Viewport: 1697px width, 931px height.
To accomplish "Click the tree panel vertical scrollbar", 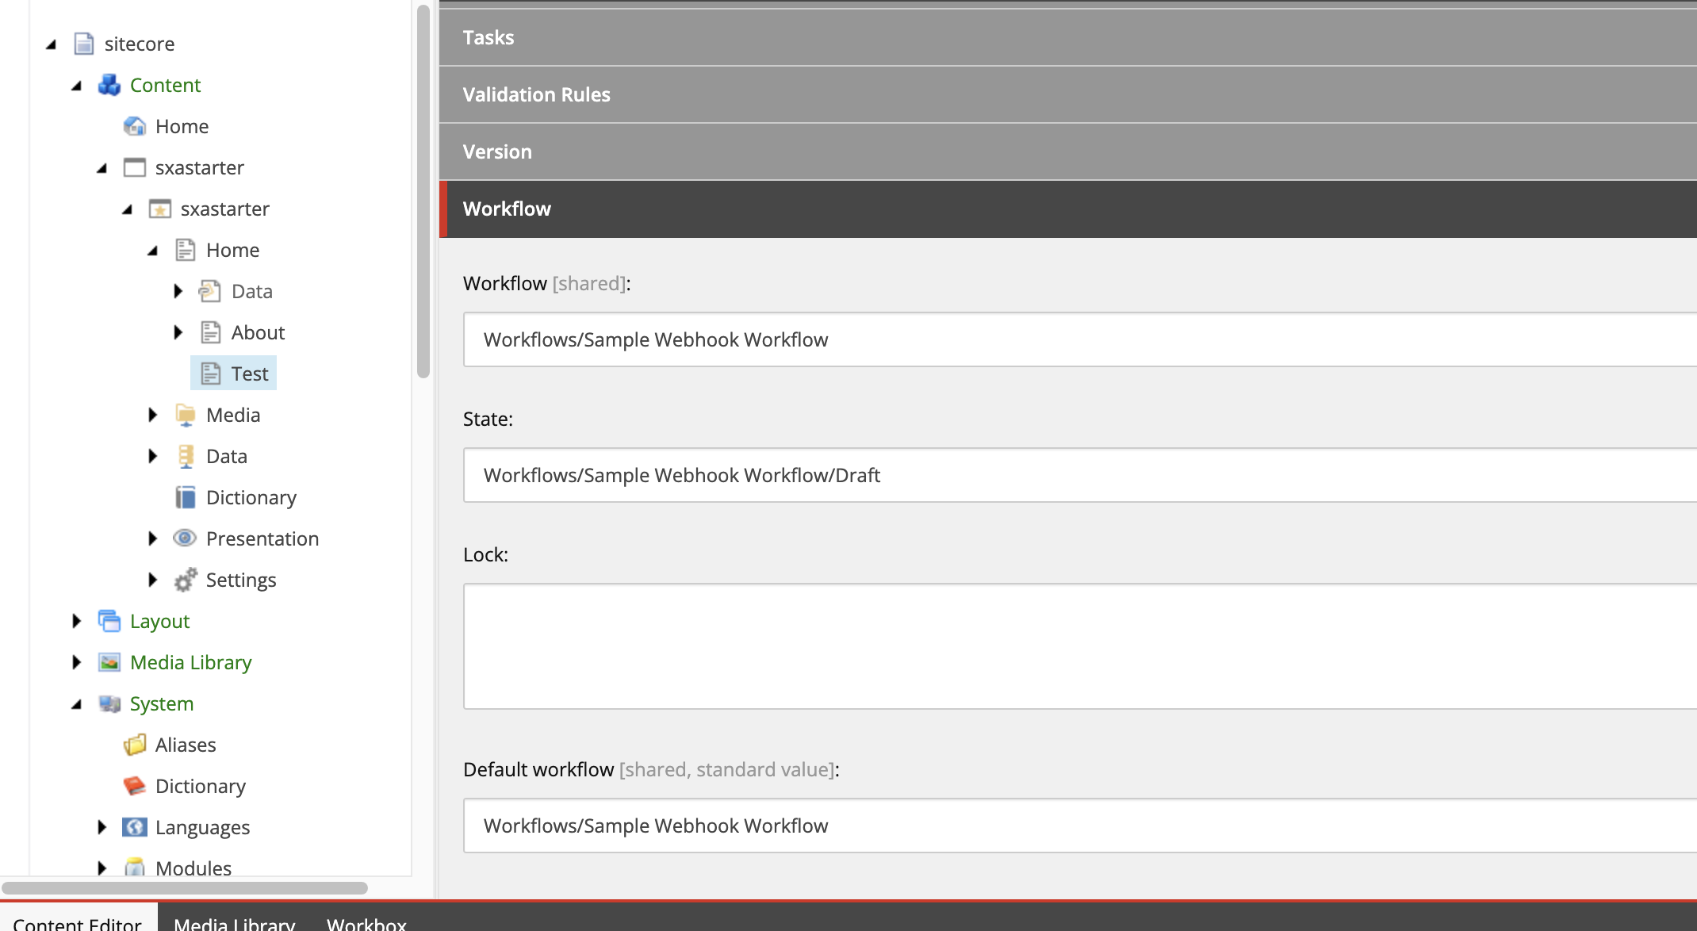I will click(423, 190).
